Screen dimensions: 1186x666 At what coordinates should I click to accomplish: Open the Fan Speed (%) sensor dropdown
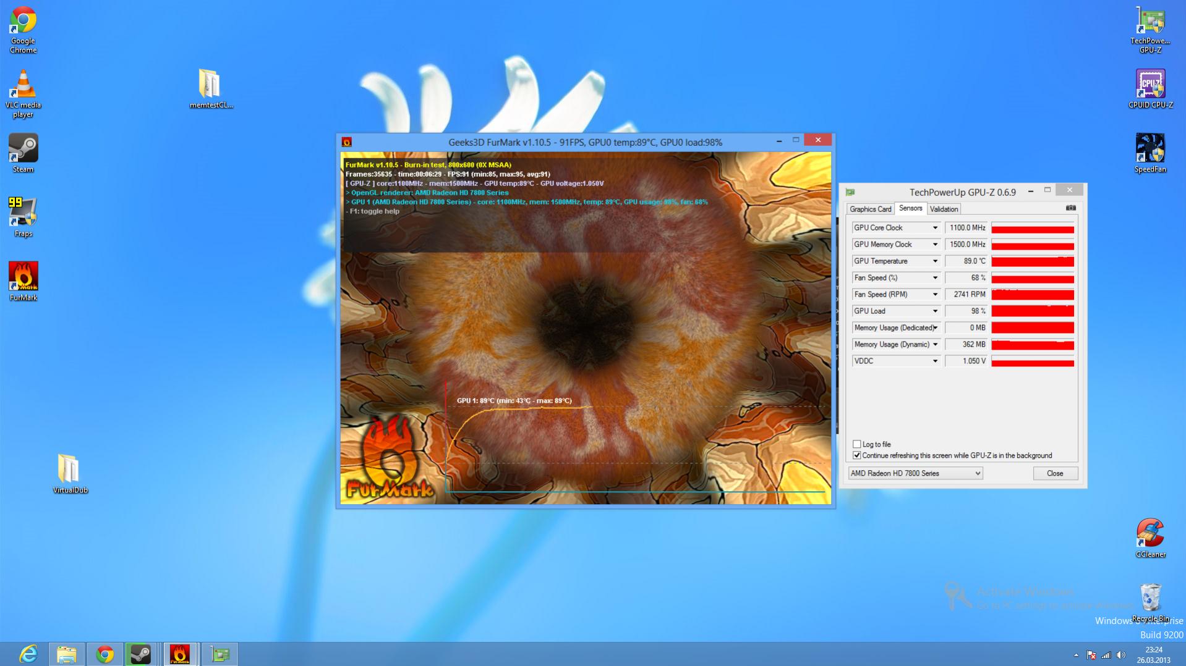(935, 278)
